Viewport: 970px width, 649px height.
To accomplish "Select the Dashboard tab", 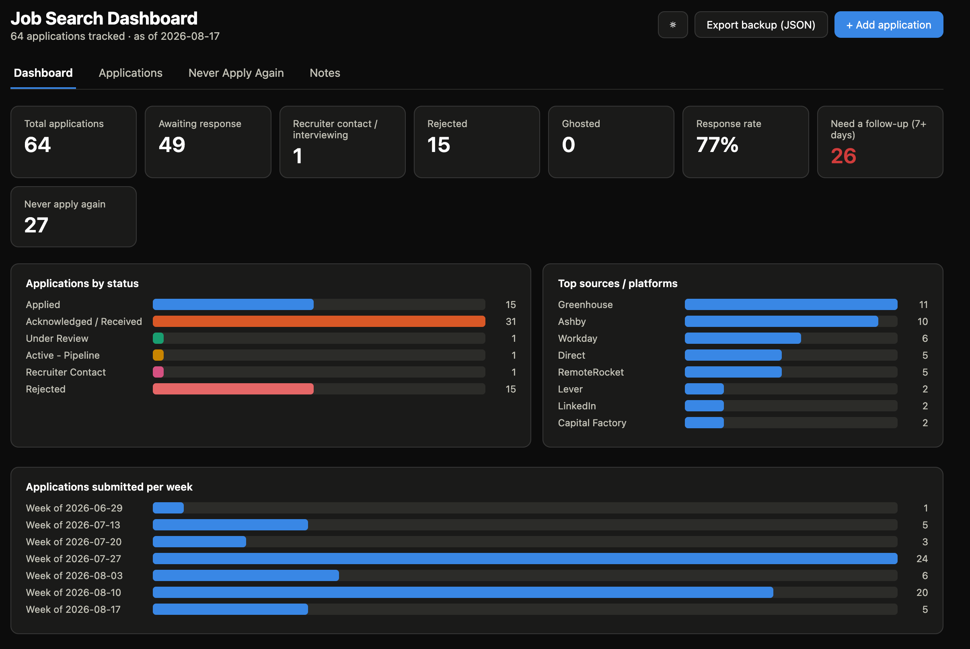I will 43,73.
